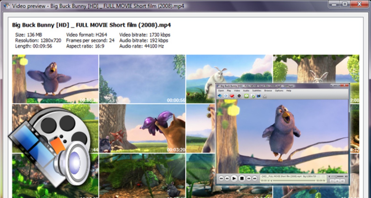Select the bird thumbnail in the top-left preview
The width and height of the screenshot is (371, 198).
[55, 79]
